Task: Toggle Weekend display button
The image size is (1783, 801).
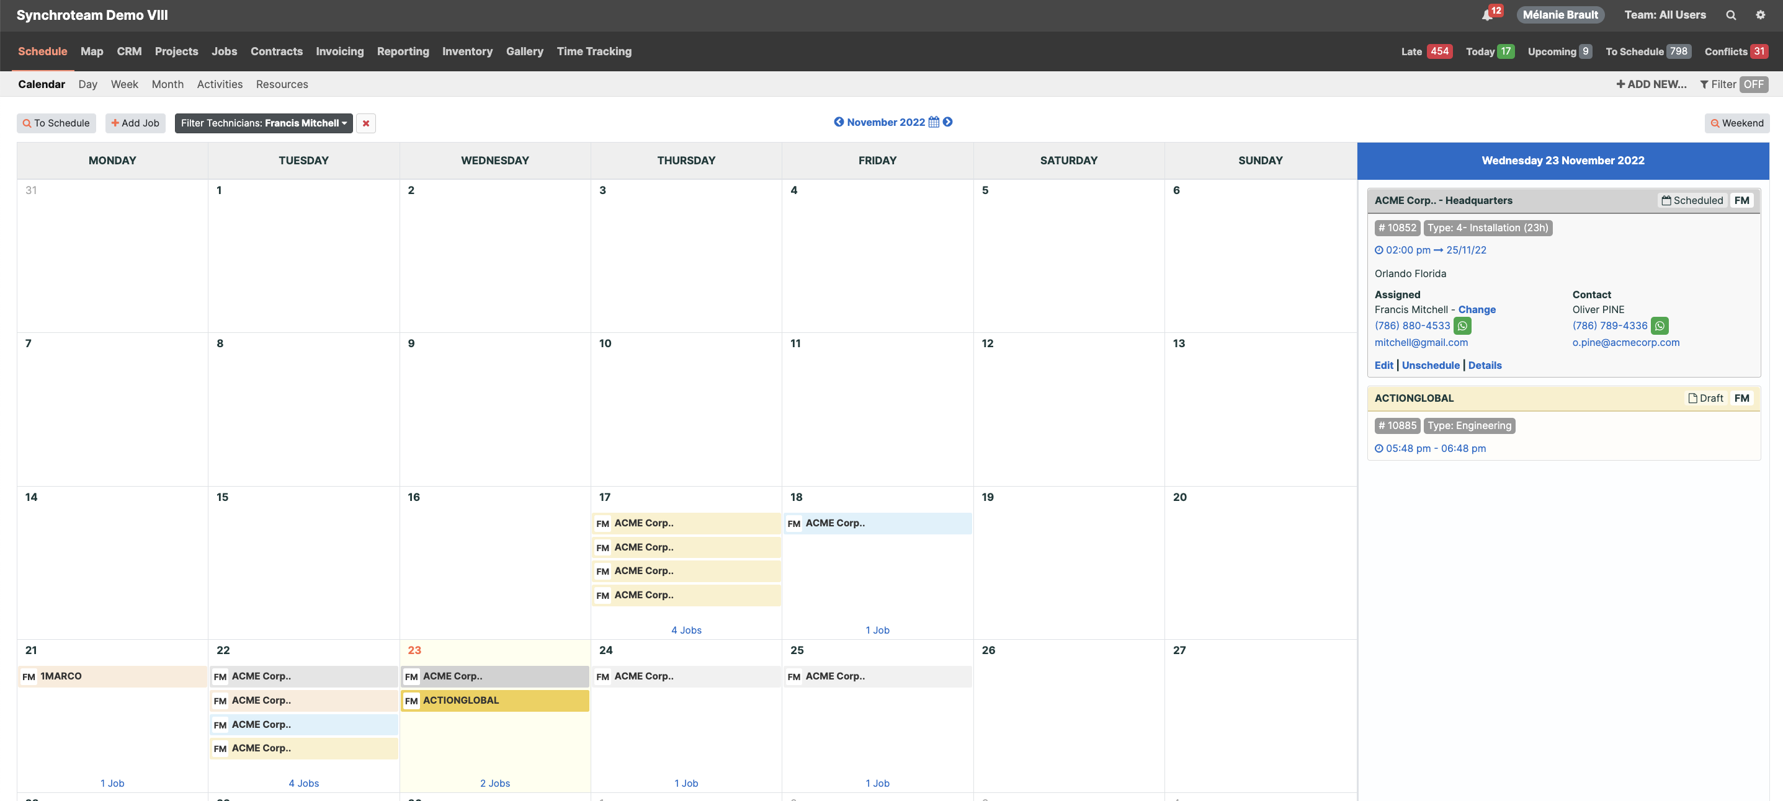Action: [x=1736, y=123]
